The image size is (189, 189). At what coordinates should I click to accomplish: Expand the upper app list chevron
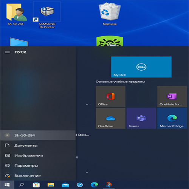pyautogui.click(x=87, y=104)
